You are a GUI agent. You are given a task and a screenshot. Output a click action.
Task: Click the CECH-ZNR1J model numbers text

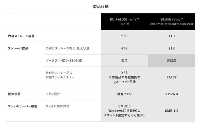pos(172,24)
